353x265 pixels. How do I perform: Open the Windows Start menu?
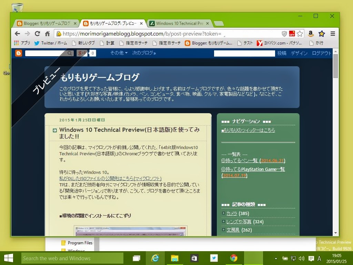coord(9,258)
